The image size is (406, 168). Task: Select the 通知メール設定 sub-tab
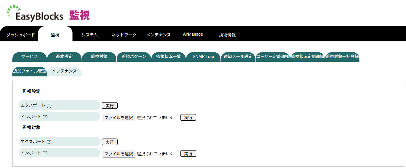pos(238,57)
